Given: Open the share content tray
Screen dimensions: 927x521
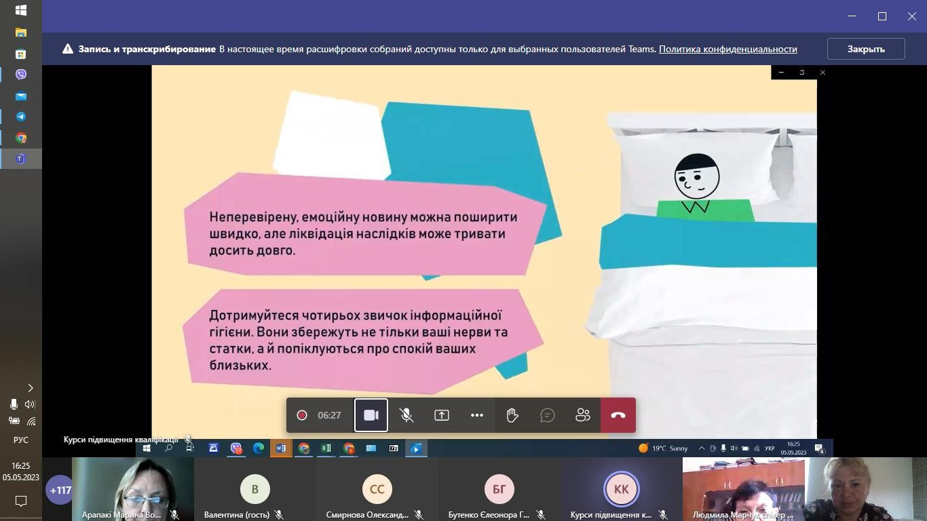Looking at the screenshot, I should (442, 415).
